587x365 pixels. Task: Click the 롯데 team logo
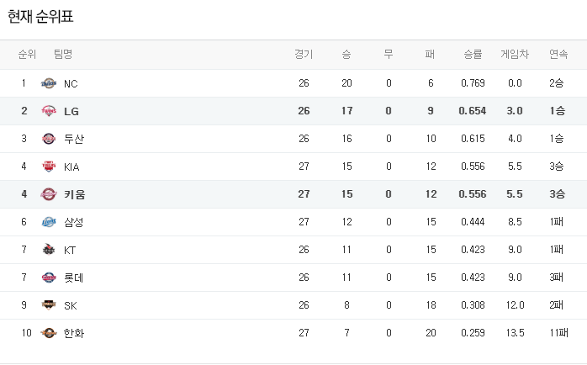(48, 278)
